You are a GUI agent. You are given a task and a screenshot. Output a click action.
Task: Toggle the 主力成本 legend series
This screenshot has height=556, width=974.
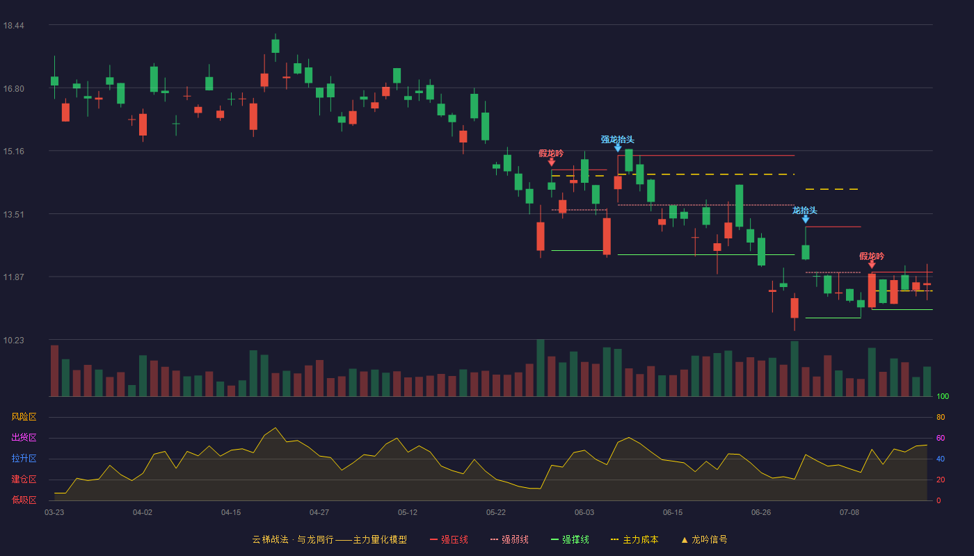(x=634, y=539)
